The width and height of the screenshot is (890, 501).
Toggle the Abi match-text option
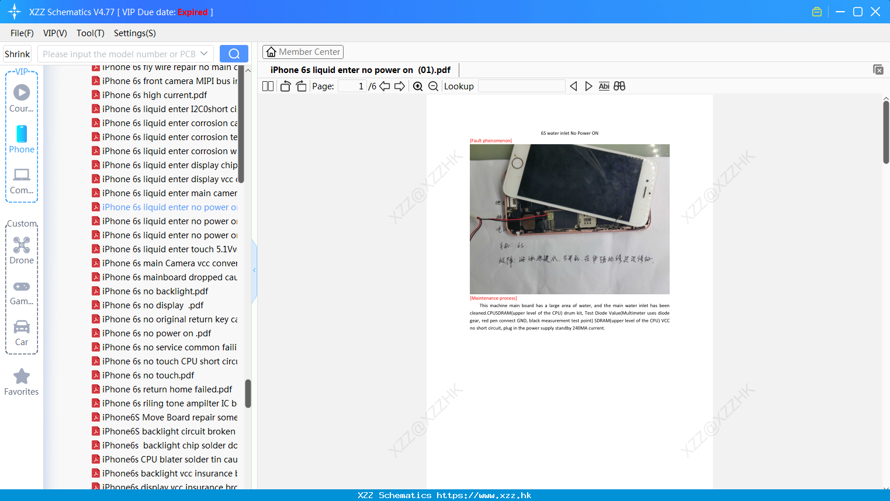pyautogui.click(x=604, y=86)
